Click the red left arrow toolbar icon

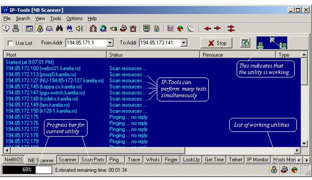(208, 29)
